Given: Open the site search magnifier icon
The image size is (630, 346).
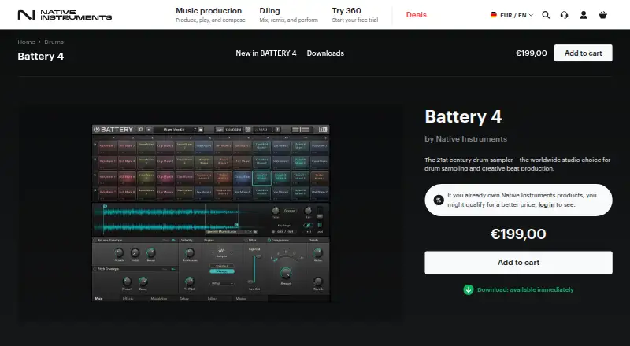Looking at the screenshot, I should coord(546,15).
